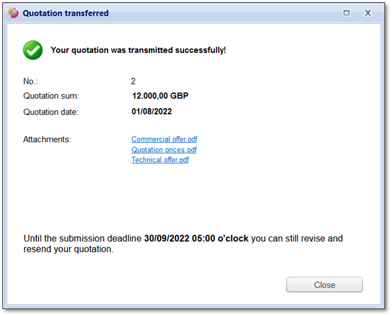Select the quotation date 01/08/2022 value
The image size is (392, 316).
(152, 112)
